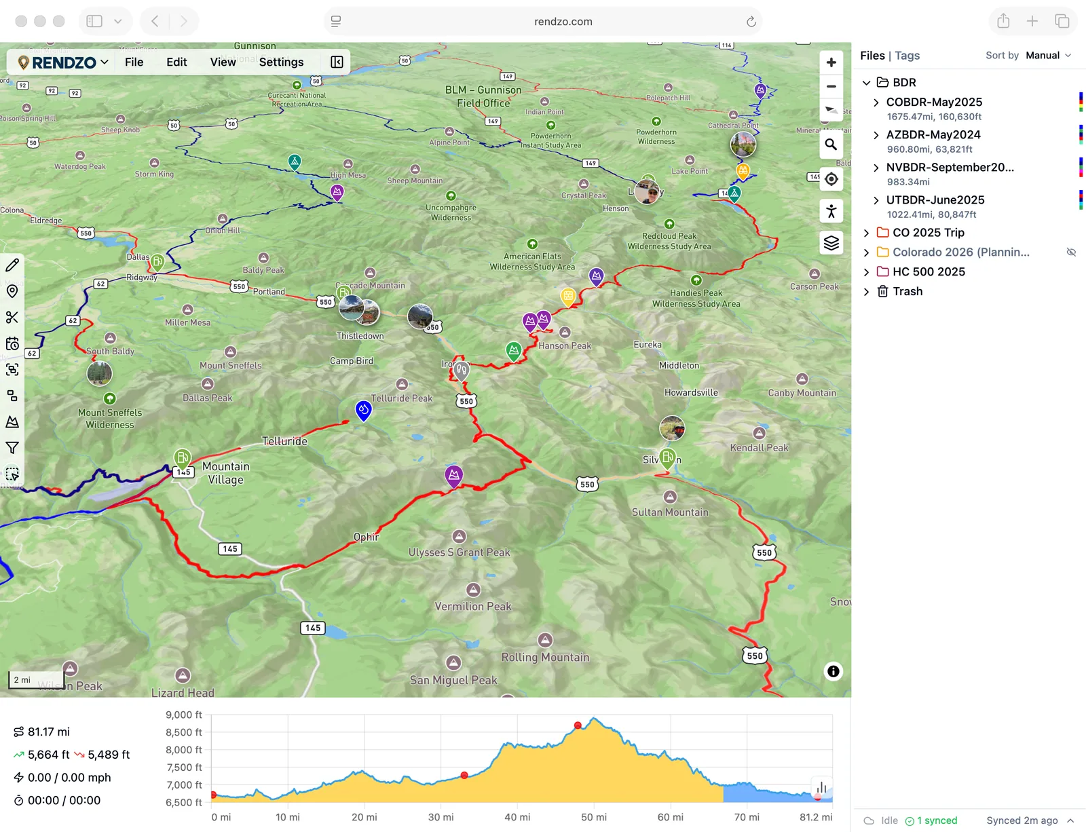
Task: Collapse the BDR folder
Action: point(867,82)
